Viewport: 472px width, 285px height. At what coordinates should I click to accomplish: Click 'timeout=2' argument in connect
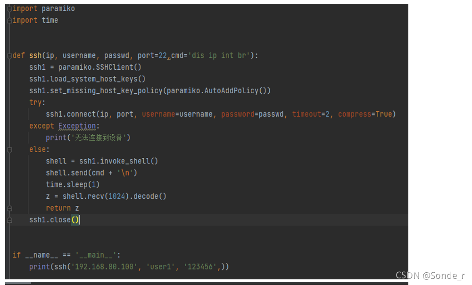(x=311, y=114)
